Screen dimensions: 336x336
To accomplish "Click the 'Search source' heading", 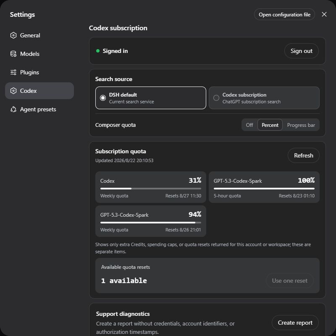I will (x=113, y=79).
